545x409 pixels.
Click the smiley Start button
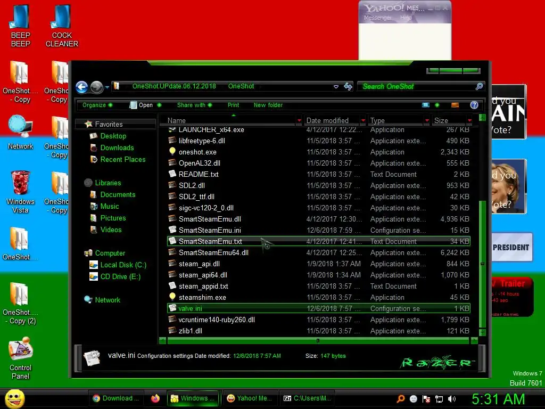point(15,398)
